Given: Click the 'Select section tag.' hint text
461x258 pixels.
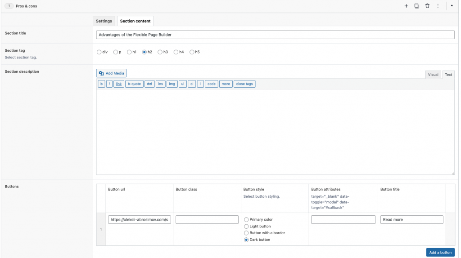Looking at the screenshot, I should click(x=21, y=57).
